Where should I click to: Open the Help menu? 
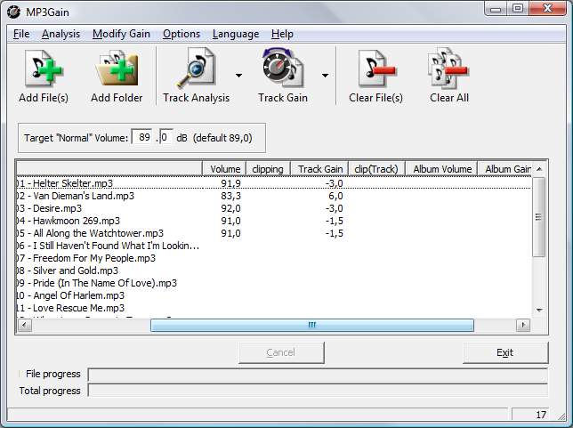click(x=282, y=34)
